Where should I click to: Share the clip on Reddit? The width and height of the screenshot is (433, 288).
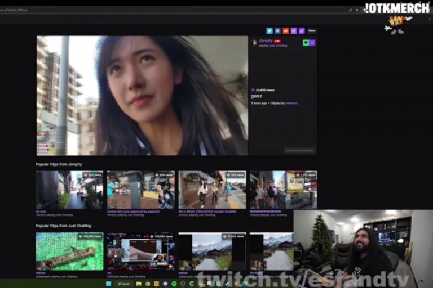[285, 30]
